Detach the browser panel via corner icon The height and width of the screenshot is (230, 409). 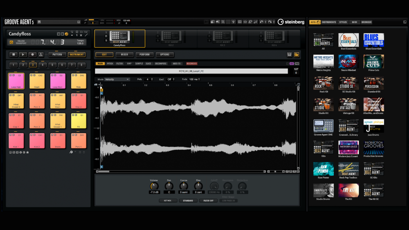pyautogui.click(x=405, y=22)
